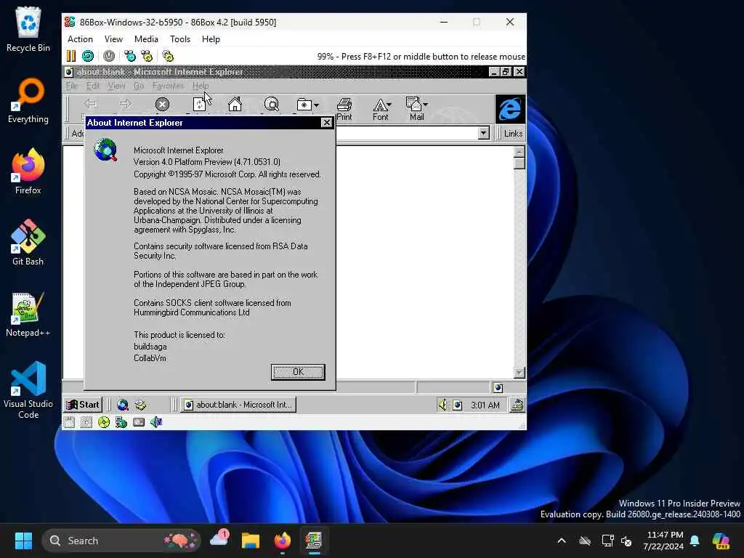Screen dimensions: 744x558
Task: Click guest tray speaker volume icon
Action: pos(442,405)
